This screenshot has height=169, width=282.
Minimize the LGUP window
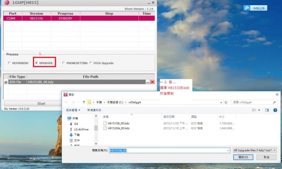pos(149,3)
